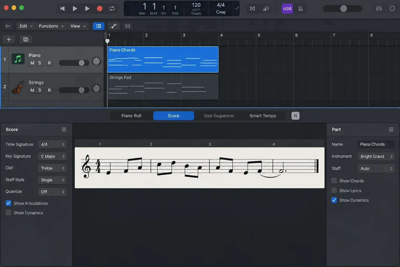Select the Piano Chords region
The image size is (400, 267).
163,59
